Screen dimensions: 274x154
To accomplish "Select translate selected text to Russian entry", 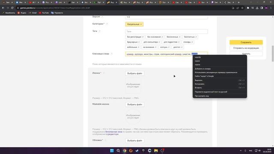I will (220, 92).
